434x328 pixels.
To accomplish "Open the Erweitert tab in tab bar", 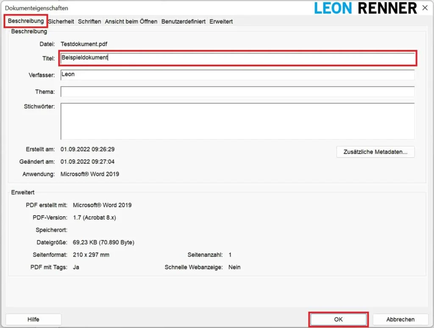I will pos(221,21).
